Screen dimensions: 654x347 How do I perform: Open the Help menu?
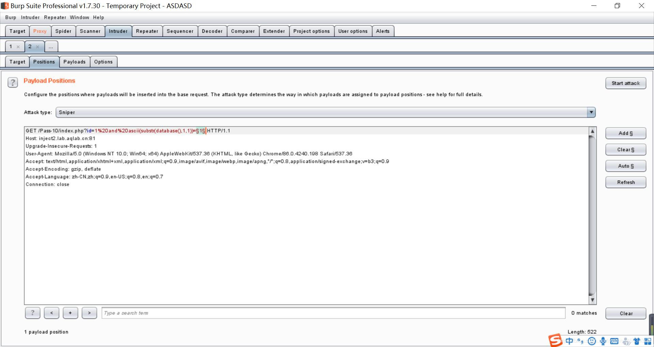(98, 17)
